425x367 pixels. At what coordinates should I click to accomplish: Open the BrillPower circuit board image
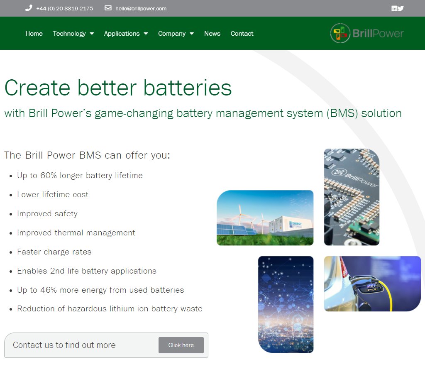352,197
